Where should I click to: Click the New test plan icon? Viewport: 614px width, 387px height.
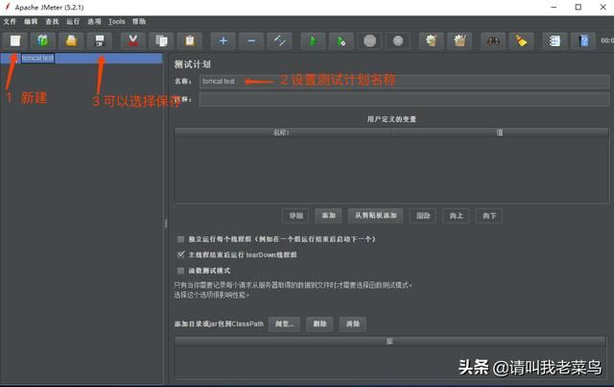[x=15, y=40]
